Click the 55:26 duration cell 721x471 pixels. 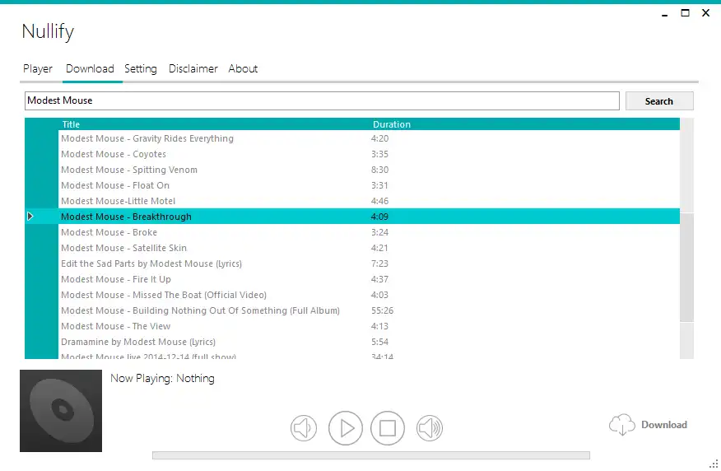[x=382, y=310]
